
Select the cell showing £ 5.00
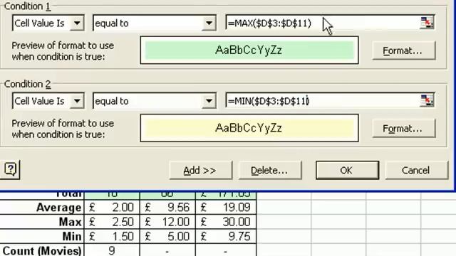coord(168,236)
